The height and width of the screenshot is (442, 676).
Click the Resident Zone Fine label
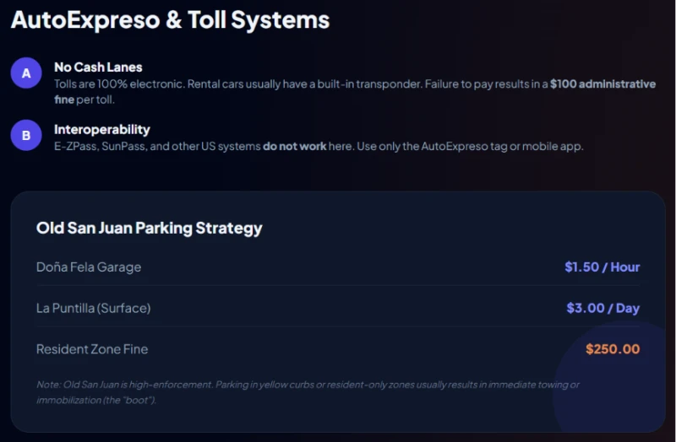[92, 349]
